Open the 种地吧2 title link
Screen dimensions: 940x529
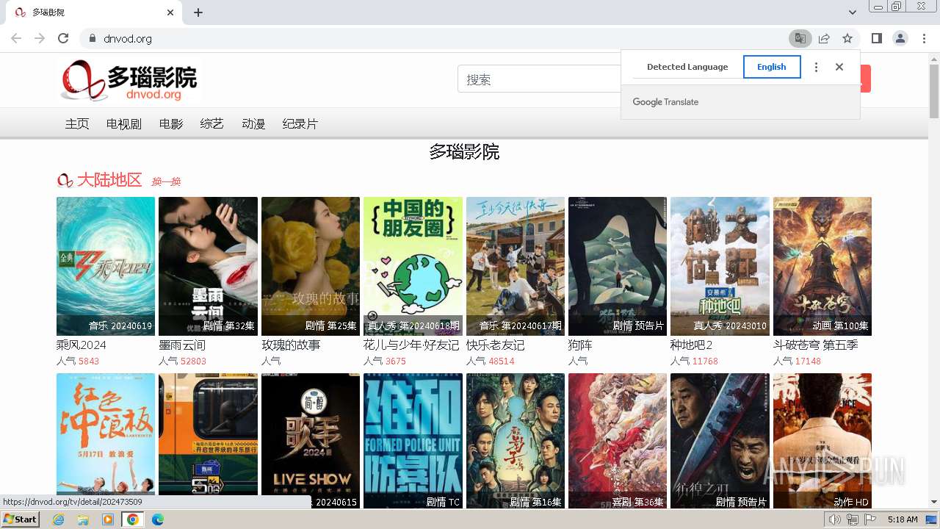(x=692, y=345)
